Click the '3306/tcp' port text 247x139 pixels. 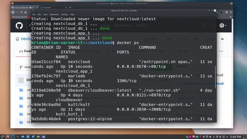pyautogui.click(x=127, y=81)
